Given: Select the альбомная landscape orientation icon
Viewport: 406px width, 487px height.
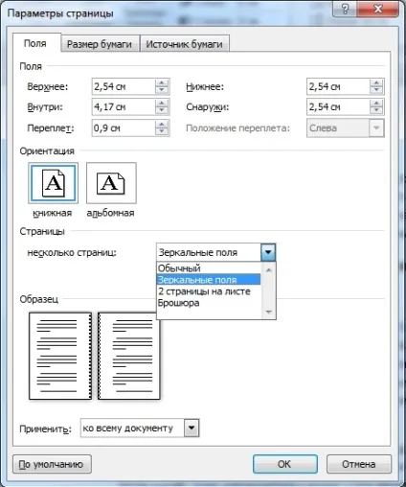Looking at the screenshot, I should 111,183.
